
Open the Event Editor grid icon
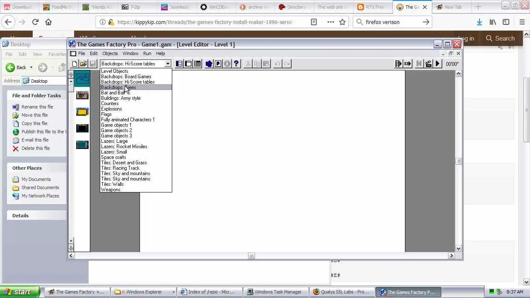(198, 64)
